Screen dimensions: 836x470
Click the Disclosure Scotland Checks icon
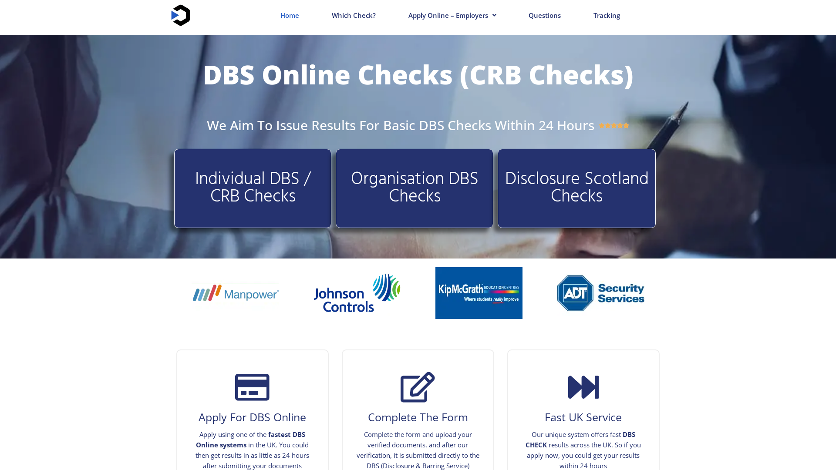click(576, 188)
